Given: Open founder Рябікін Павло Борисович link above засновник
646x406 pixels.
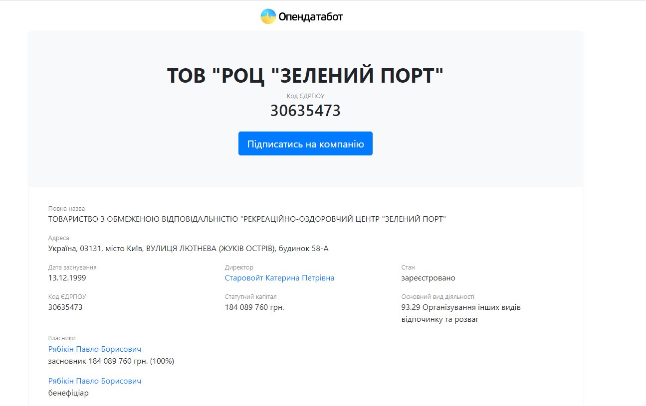Looking at the screenshot, I should click(95, 349).
